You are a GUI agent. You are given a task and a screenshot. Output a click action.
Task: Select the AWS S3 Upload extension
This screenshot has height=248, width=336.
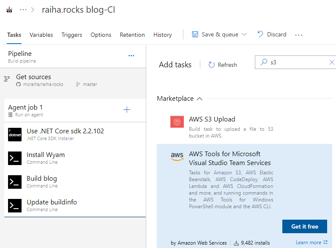[x=245, y=127]
